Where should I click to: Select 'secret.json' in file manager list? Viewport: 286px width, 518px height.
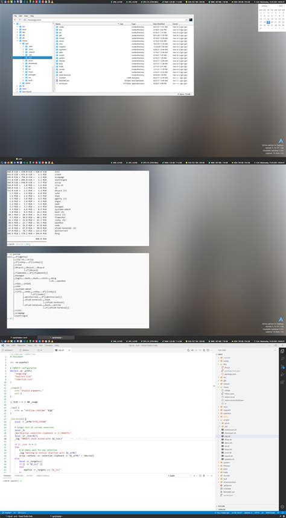coord(63,84)
